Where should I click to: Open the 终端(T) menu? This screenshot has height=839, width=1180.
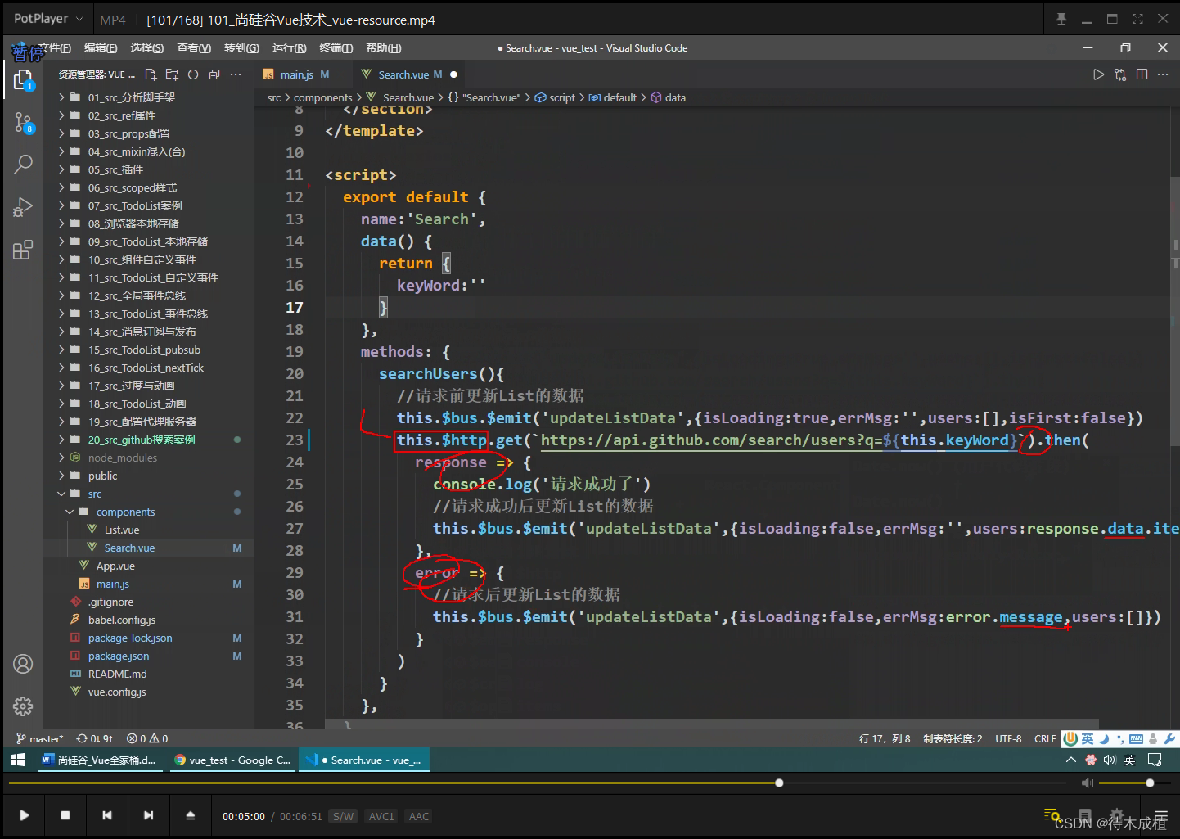[336, 48]
